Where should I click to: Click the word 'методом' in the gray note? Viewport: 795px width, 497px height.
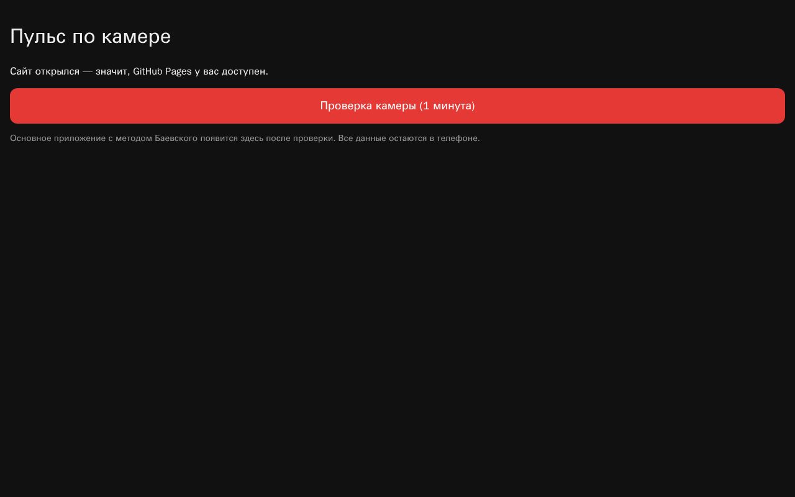coord(134,138)
